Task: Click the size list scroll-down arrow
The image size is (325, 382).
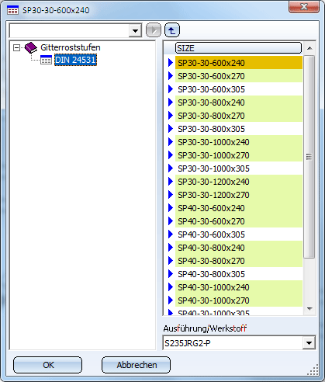Action: pos(309,308)
